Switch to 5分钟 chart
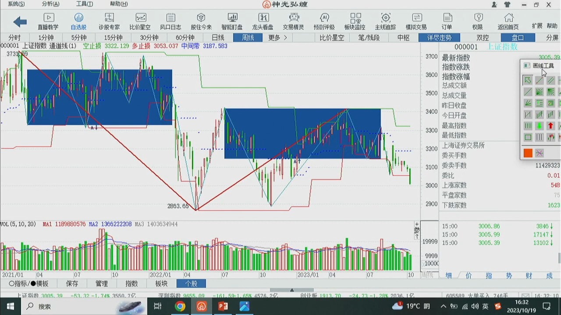The width and height of the screenshot is (561, 315). coord(79,38)
